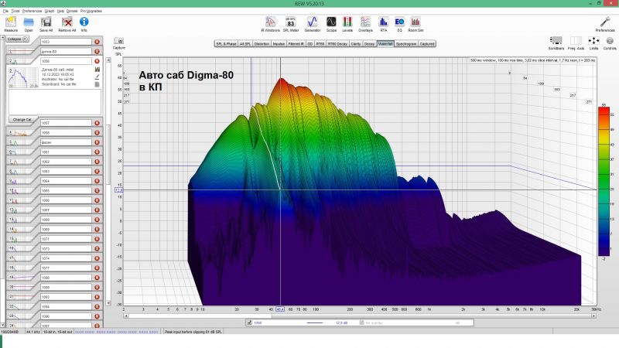Open the Pro Upgrades menu

pos(91,11)
